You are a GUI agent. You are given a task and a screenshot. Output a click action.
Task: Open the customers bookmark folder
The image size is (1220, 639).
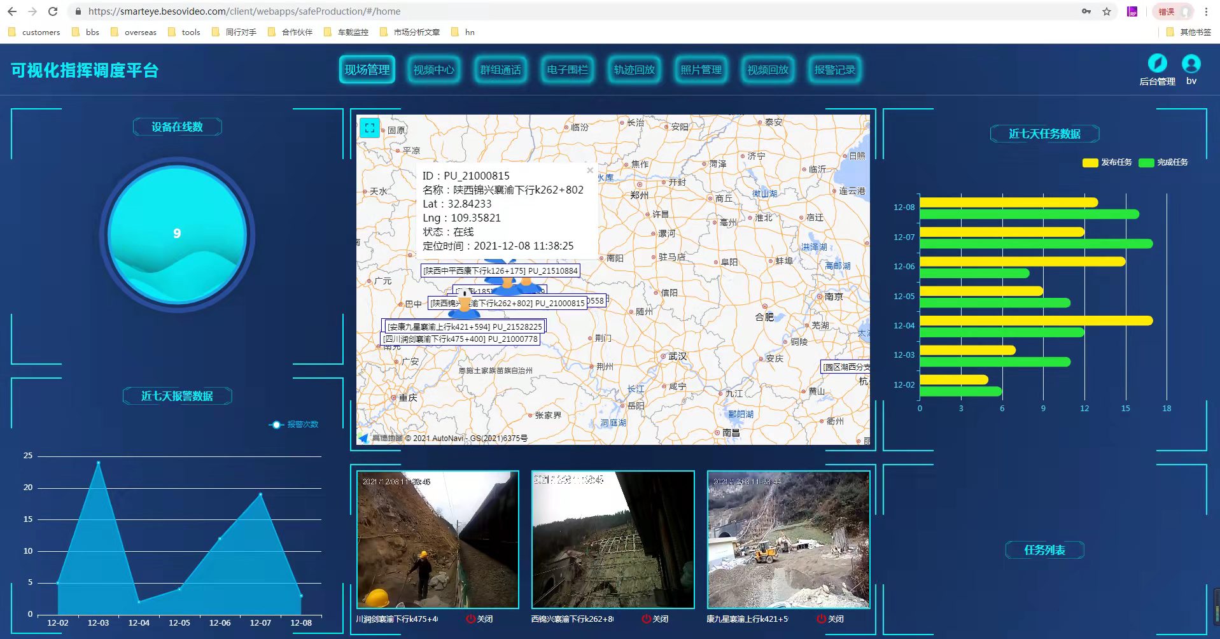(34, 32)
